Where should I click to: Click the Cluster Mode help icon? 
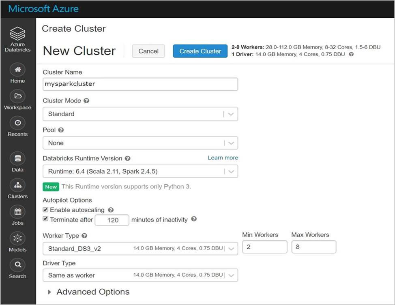point(86,101)
